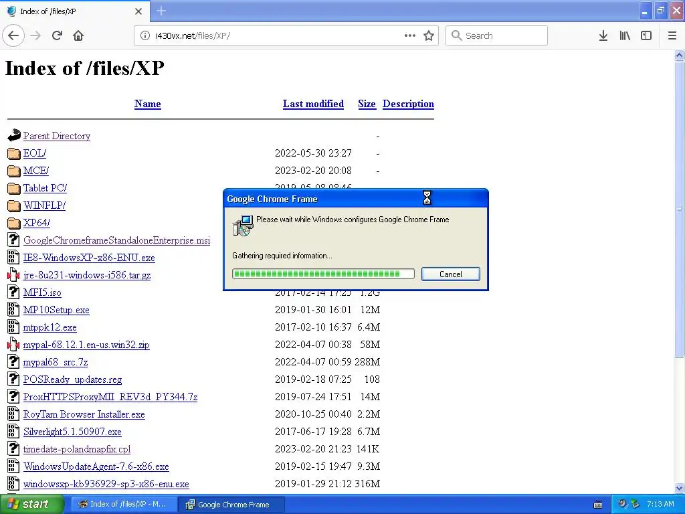
Task: Open the EOL/ folder link
Action: click(35, 153)
